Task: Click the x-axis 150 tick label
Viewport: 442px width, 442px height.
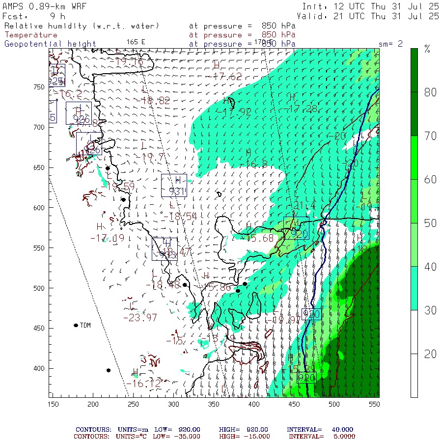Action: pos(53,404)
